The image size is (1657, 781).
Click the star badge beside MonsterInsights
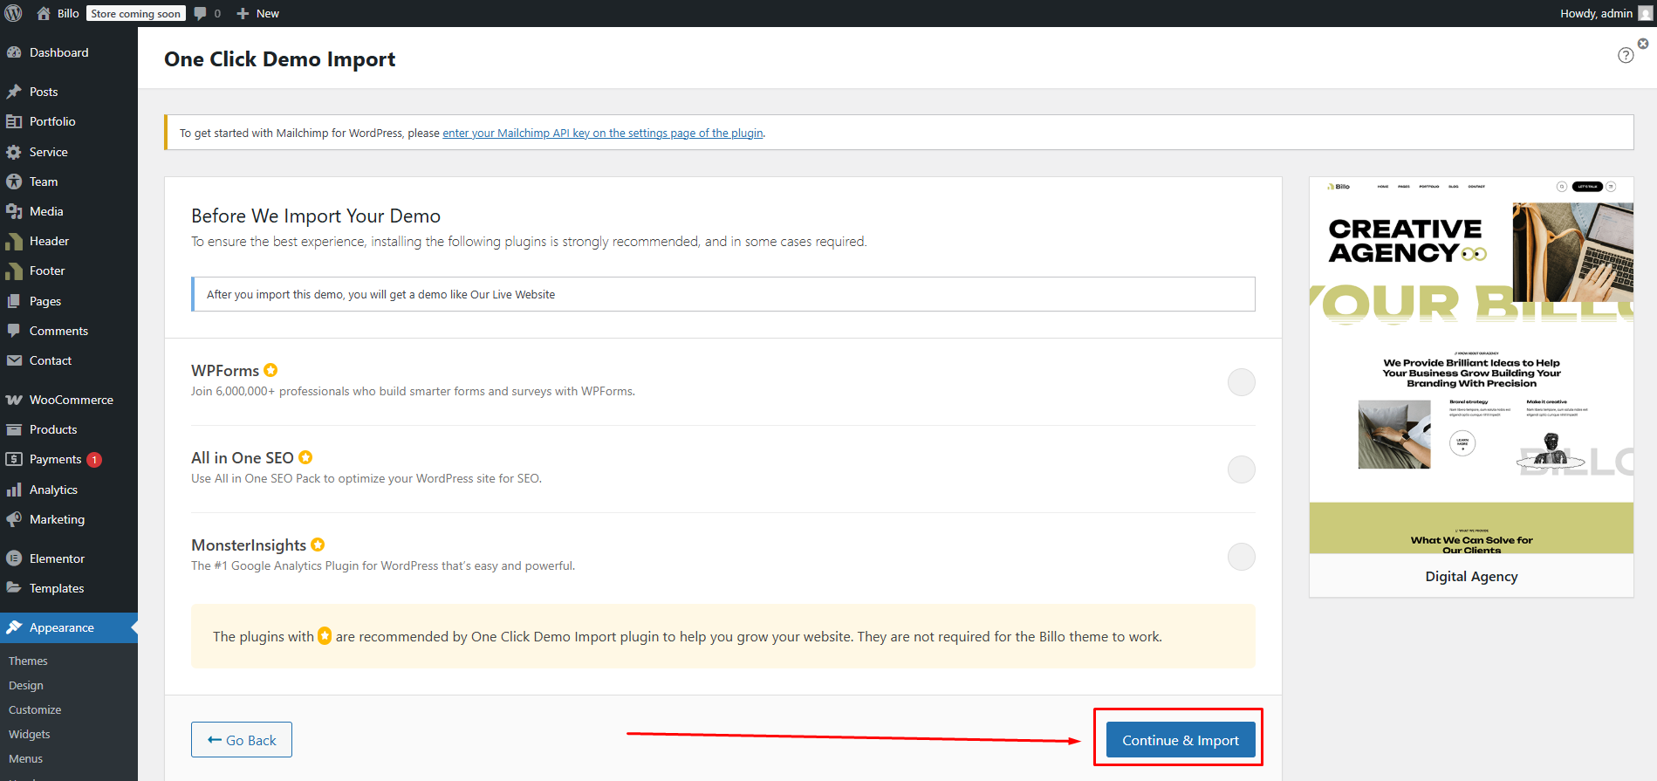(x=318, y=545)
